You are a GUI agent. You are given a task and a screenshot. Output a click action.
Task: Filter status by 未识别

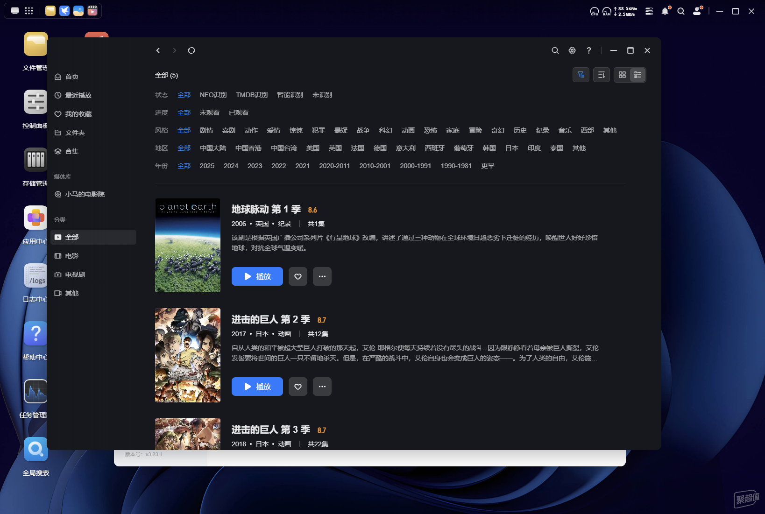[322, 95]
